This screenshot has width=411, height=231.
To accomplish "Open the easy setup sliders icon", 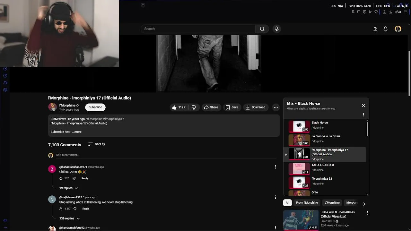I will 406,12.
